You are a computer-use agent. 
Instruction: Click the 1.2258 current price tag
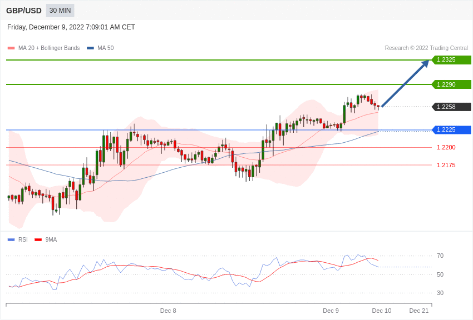tap(451, 107)
